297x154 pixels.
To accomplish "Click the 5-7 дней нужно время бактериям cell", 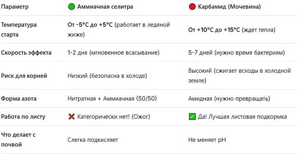I will (236, 53).
